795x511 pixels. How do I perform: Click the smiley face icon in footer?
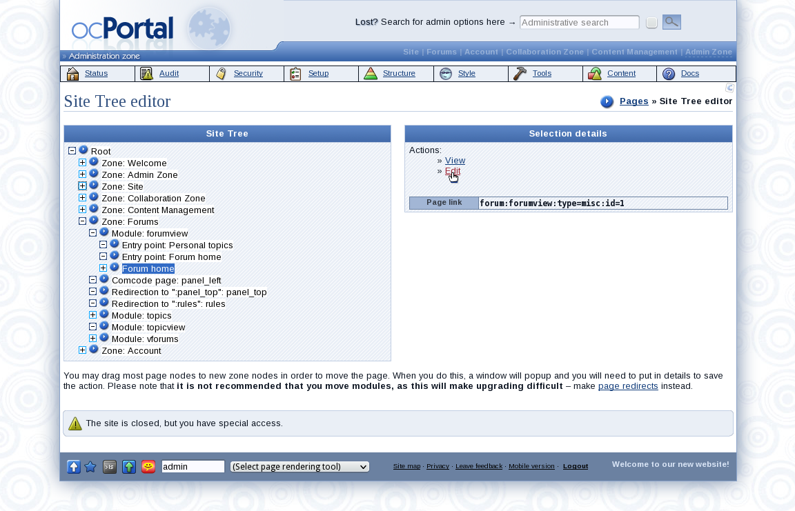(x=148, y=467)
